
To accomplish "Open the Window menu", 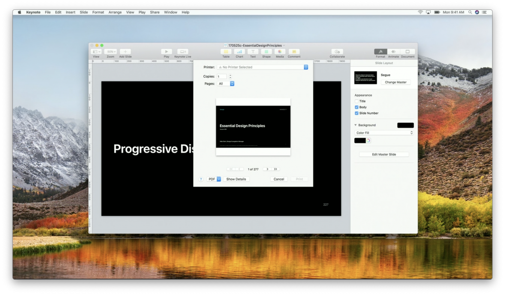I will coord(170,12).
